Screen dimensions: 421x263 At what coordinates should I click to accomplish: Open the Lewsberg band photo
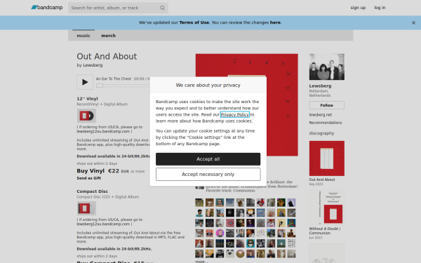(327, 67)
